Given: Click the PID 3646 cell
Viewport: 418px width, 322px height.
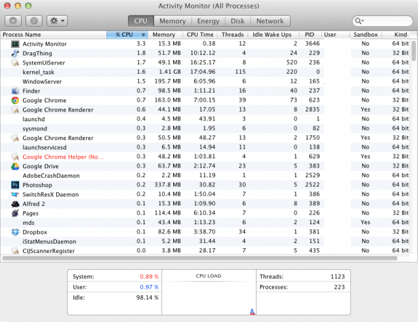Looking at the screenshot, I should tap(312, 44).
